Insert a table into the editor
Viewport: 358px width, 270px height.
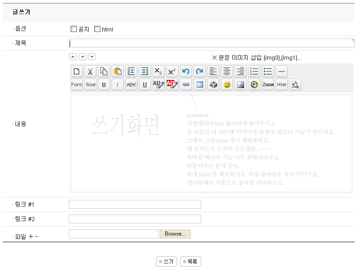pos(200,85)
